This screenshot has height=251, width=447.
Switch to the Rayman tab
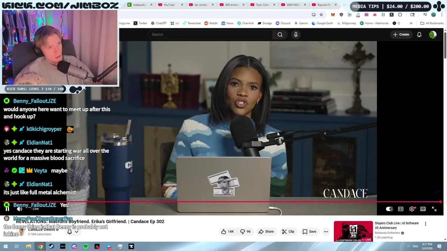click(323, 5)
